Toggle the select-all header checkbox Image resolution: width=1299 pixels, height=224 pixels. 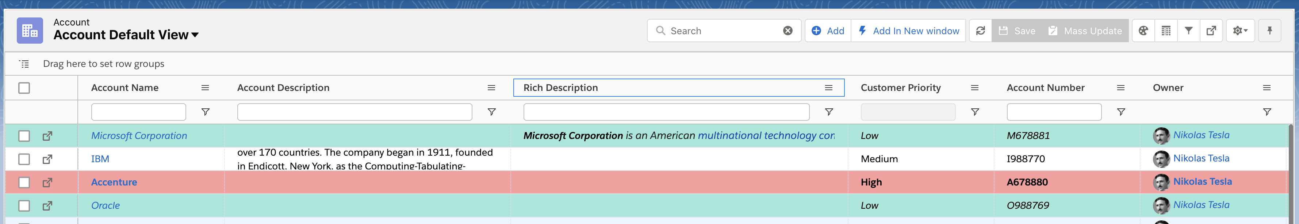(x=24, y=88)
